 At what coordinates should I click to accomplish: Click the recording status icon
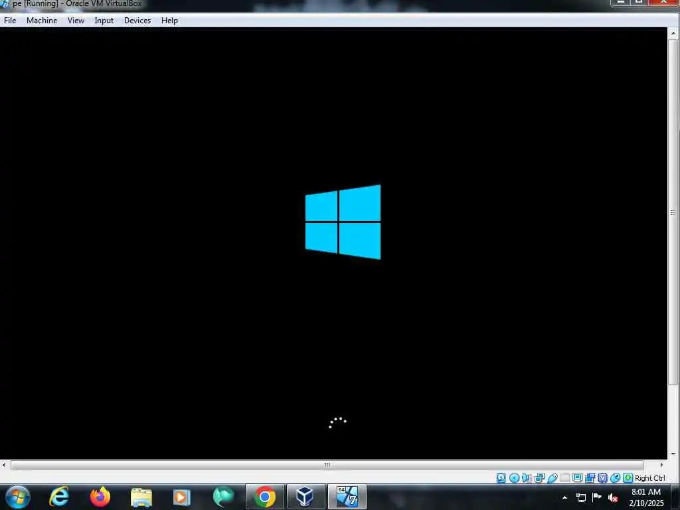(x=590, y=478)
